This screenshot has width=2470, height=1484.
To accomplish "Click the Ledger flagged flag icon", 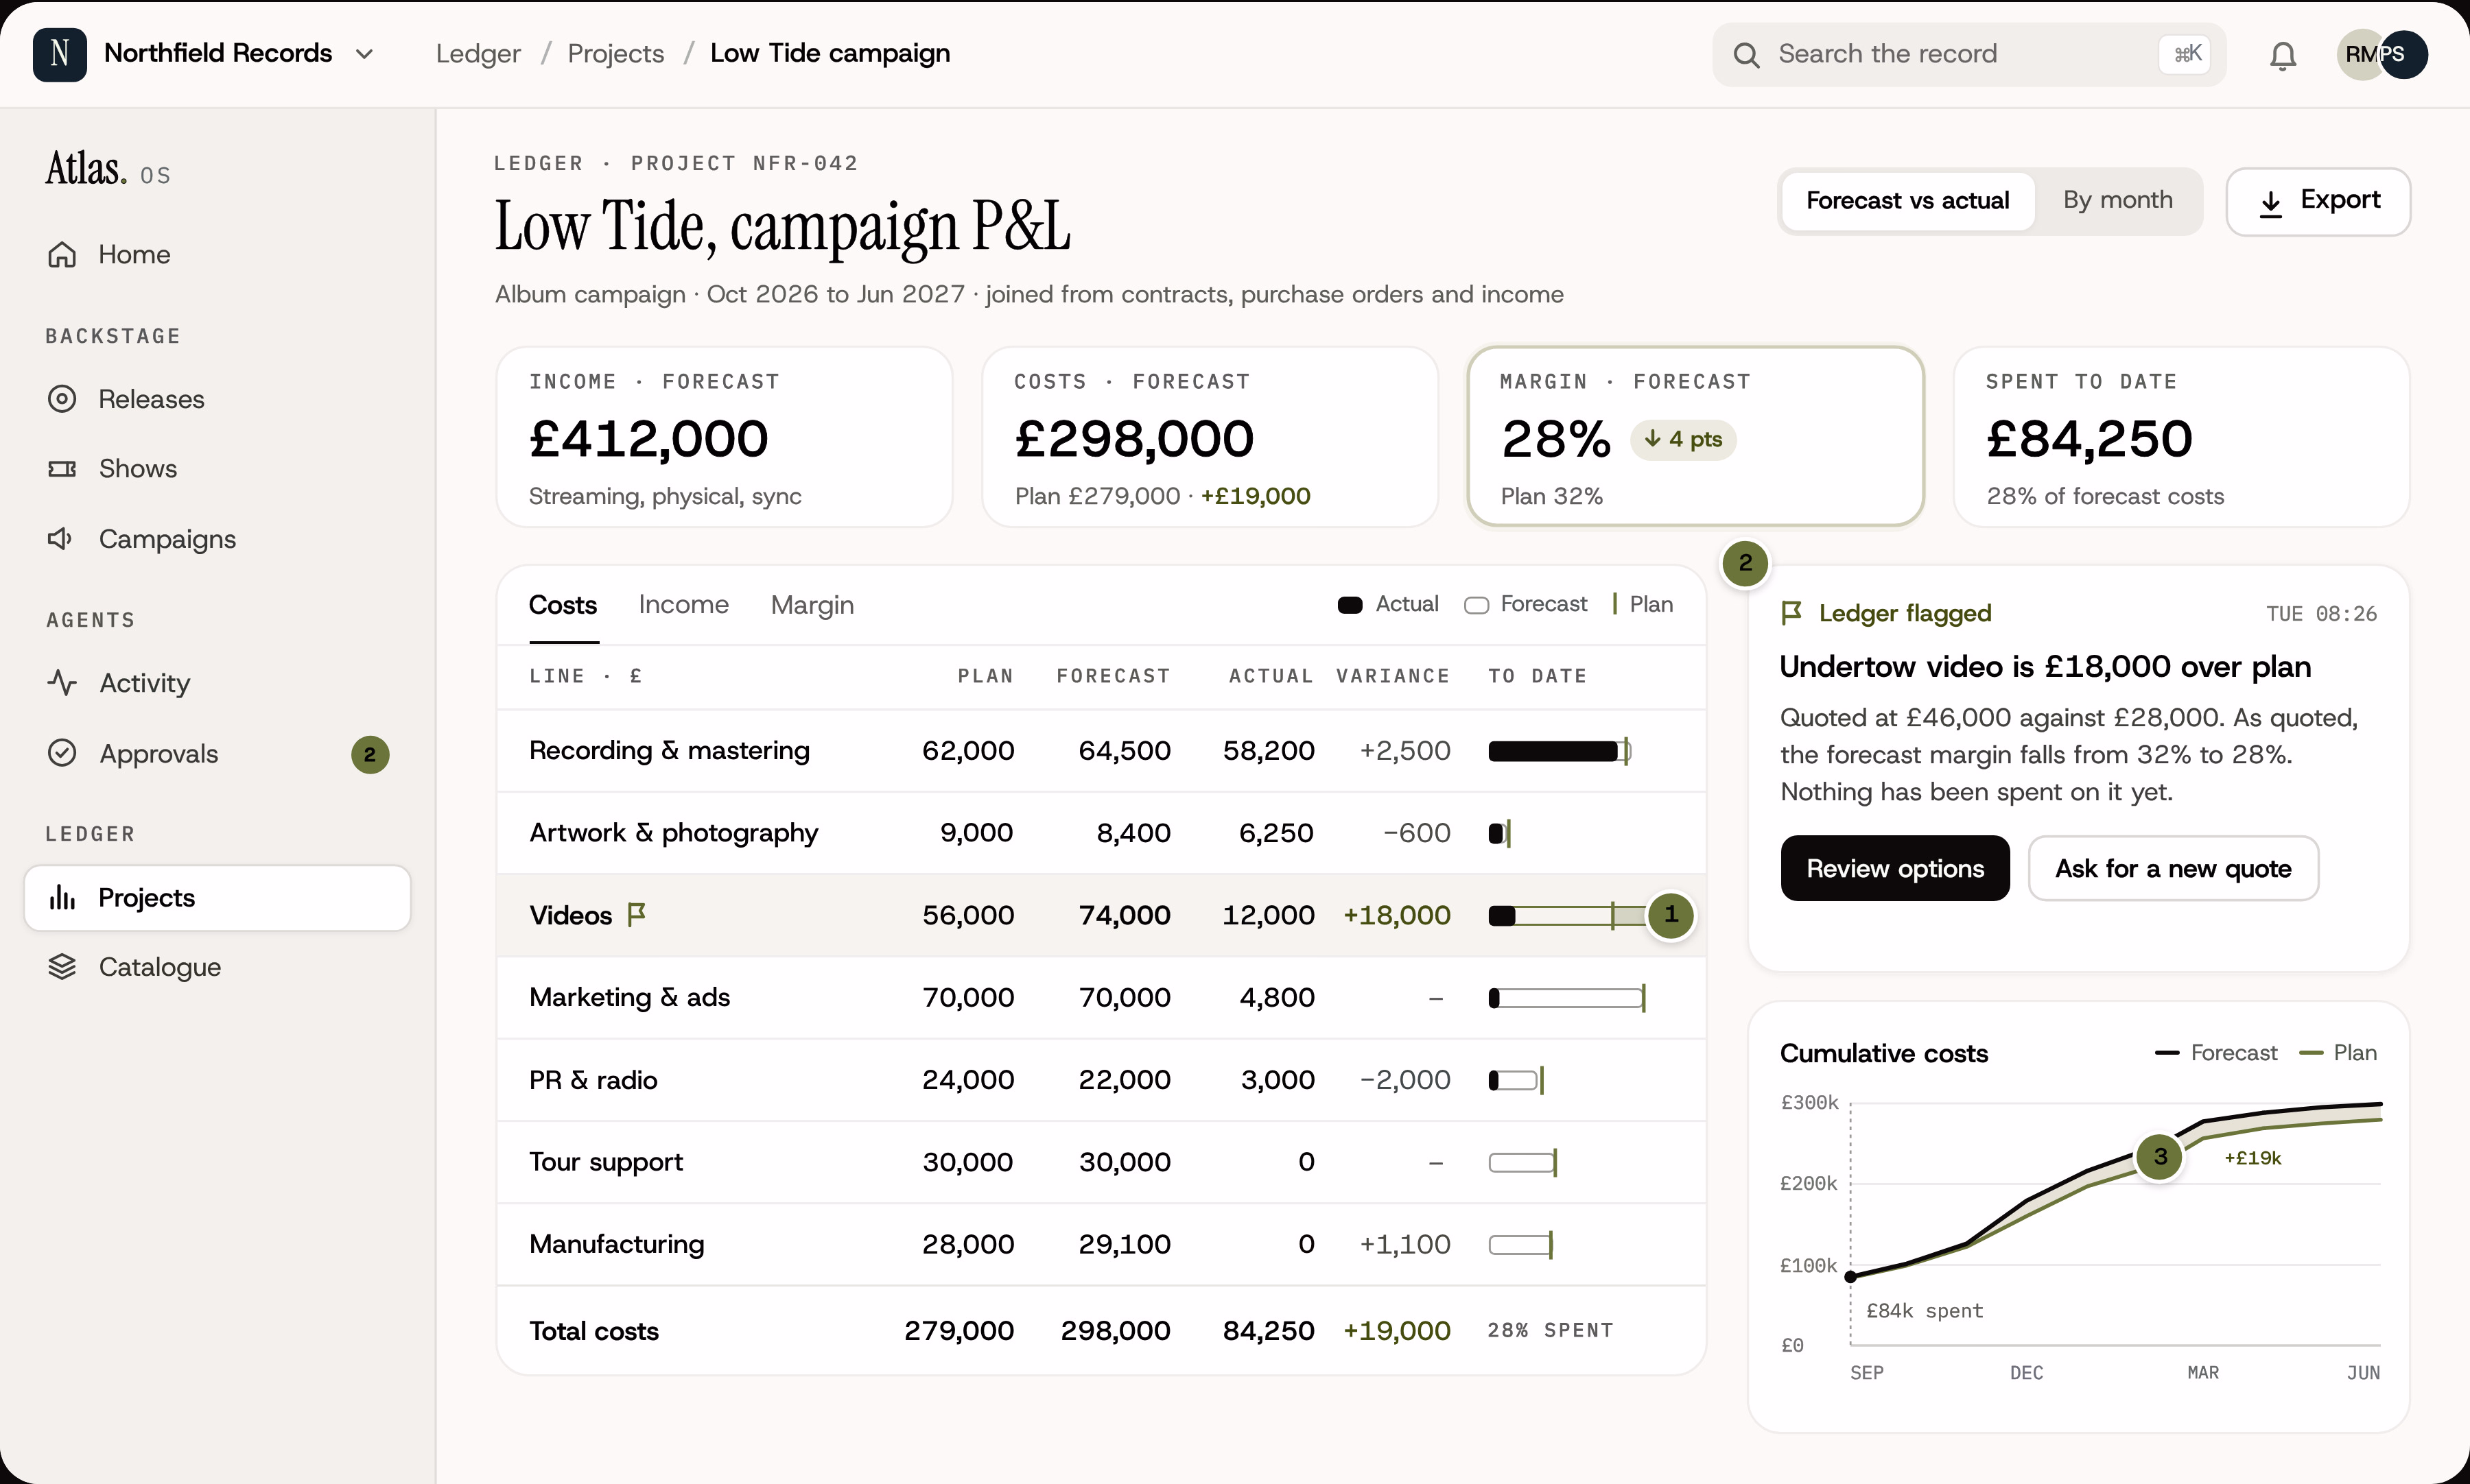I will [x=1791, y=613].
